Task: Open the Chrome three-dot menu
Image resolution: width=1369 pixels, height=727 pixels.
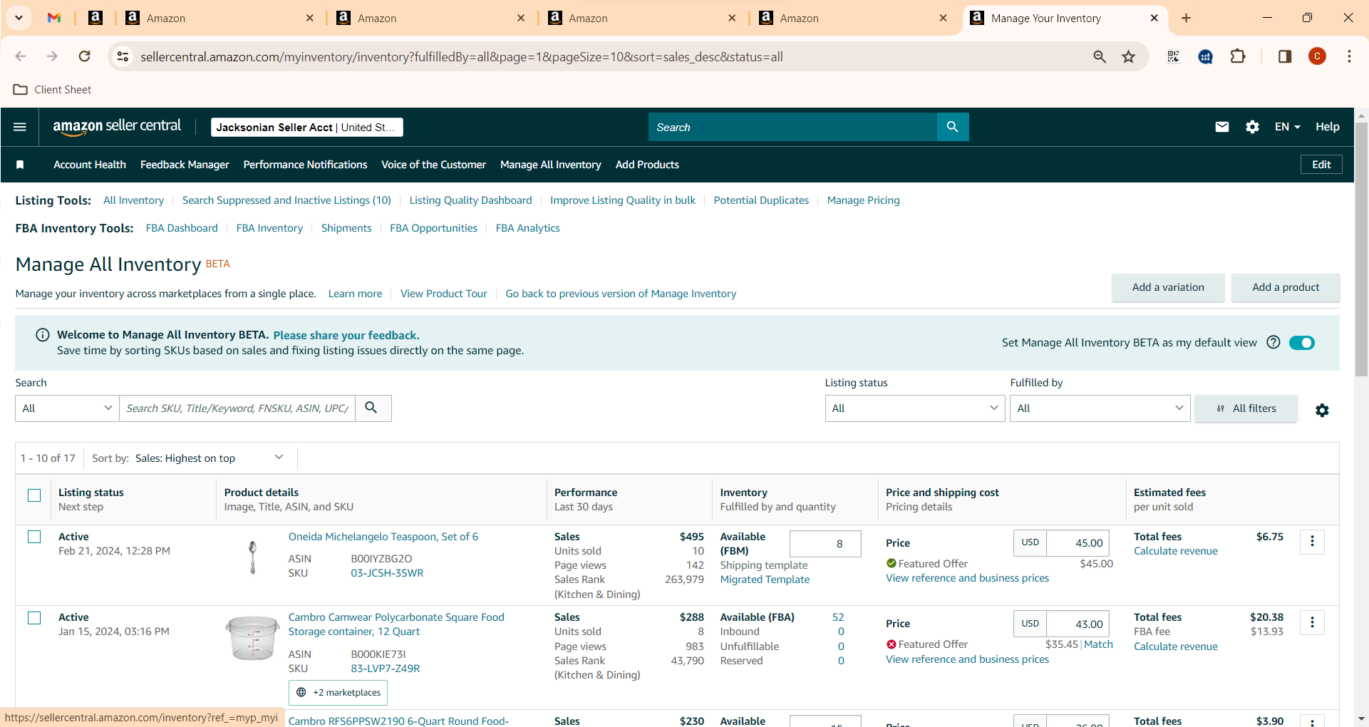Action: click(1349, 56)
